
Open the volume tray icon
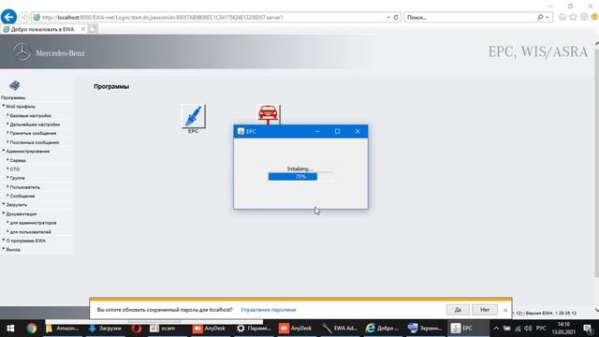[x=528, y=329]
